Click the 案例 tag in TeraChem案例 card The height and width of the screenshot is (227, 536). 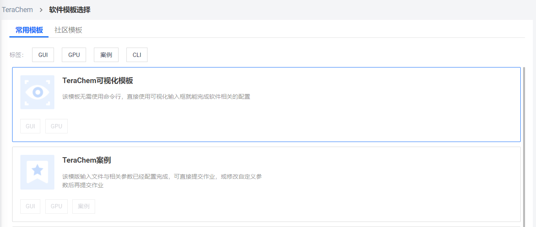click(84, 206)
